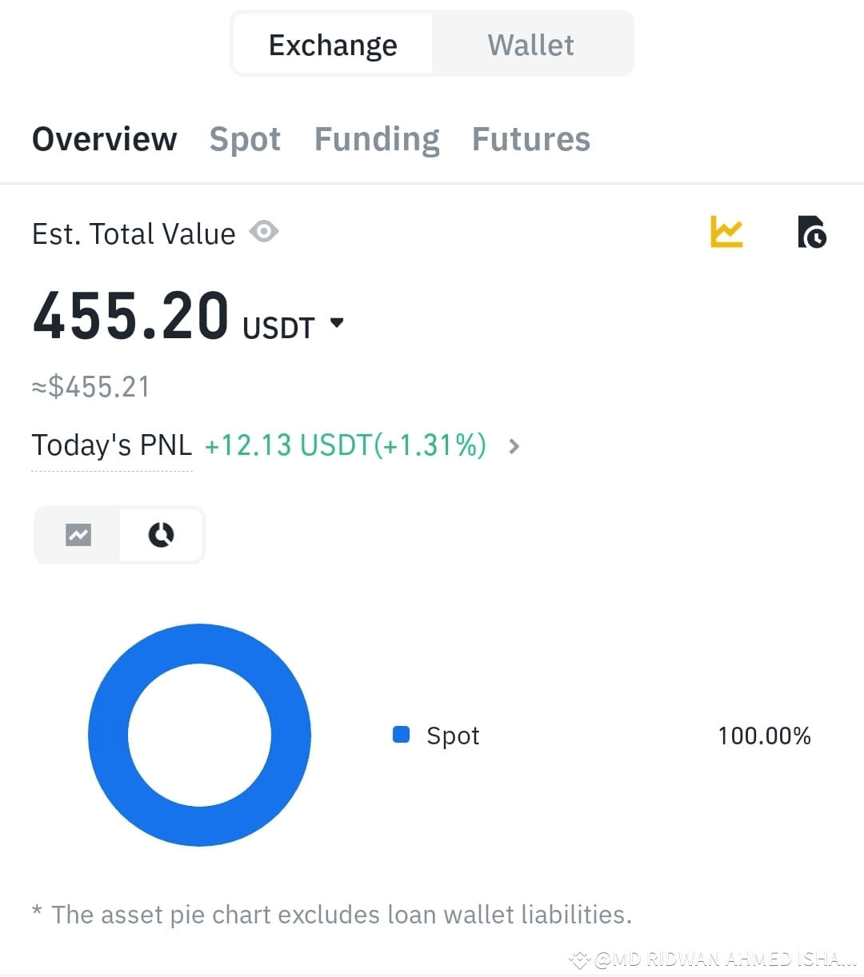The width and height of the screenshot is (864, 977).
Task: Expand the USDT currency dropdown arrow
Action: pos(337,323)
